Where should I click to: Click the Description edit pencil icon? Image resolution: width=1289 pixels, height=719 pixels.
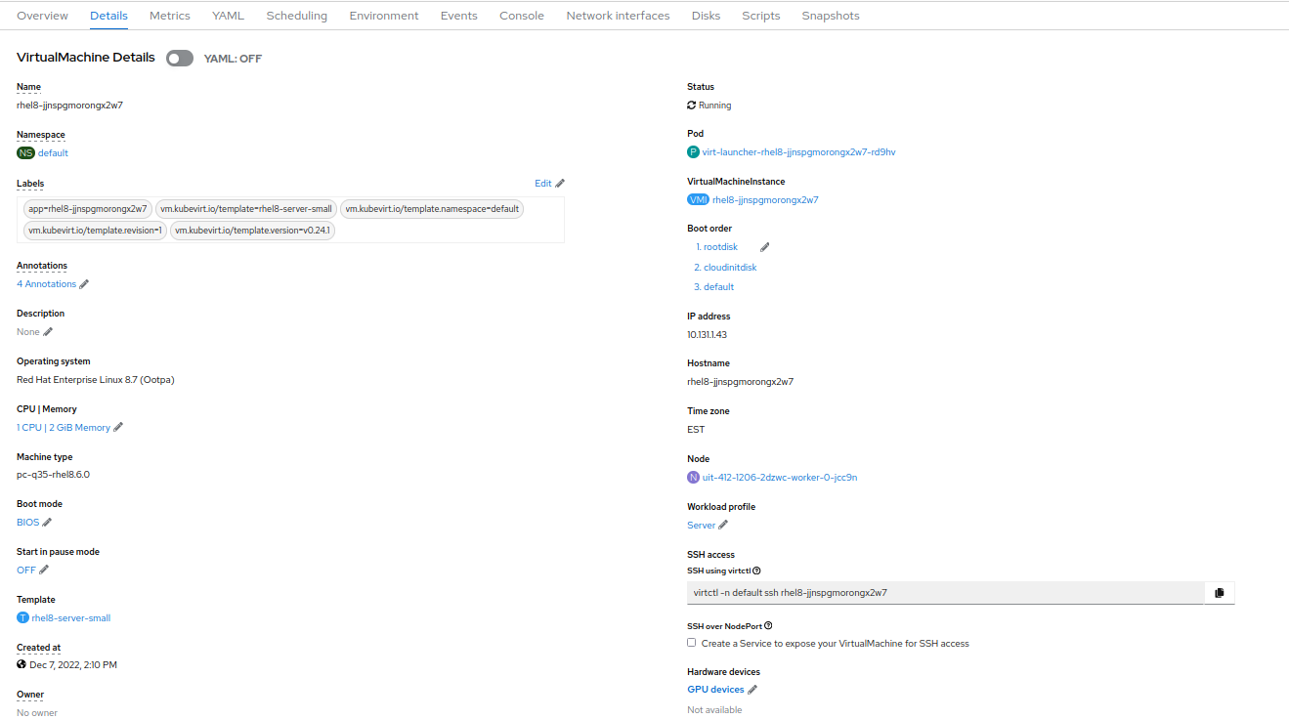pyautogui.click(x=48, y=332)
